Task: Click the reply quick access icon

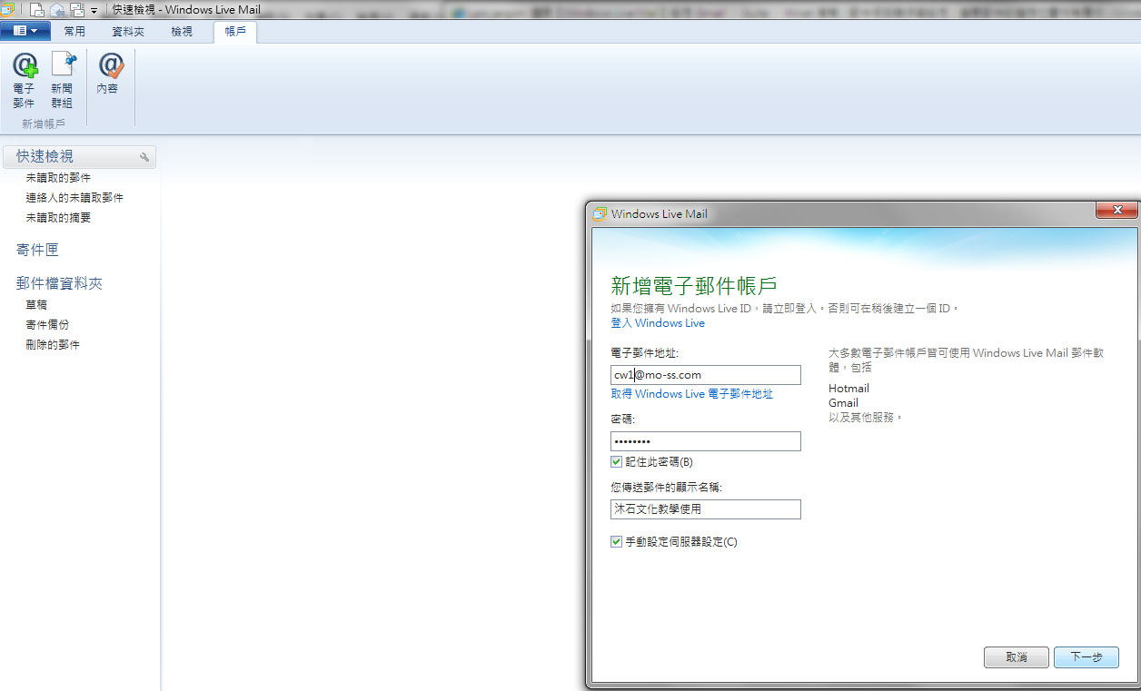Action: coord(57,10)
